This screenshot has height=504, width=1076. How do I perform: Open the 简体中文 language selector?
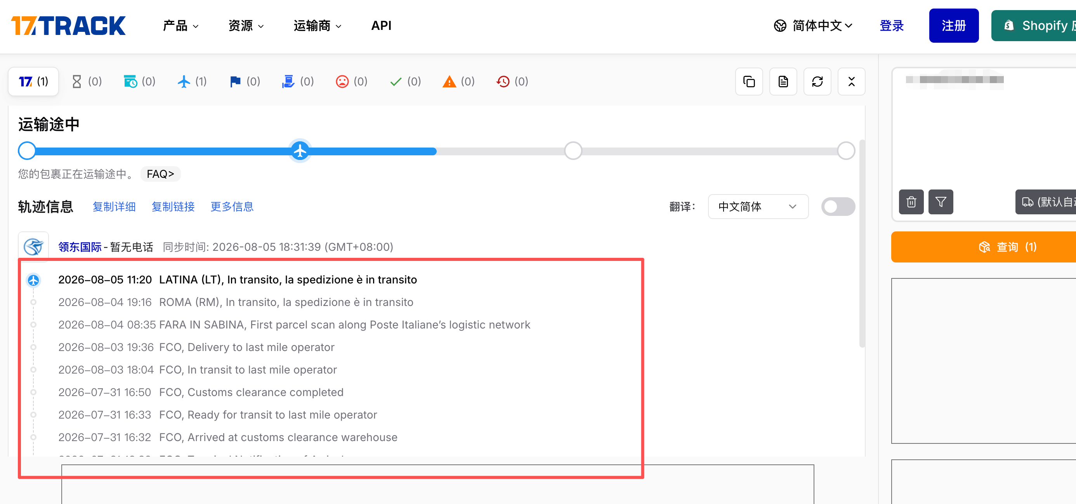[813, 26]
